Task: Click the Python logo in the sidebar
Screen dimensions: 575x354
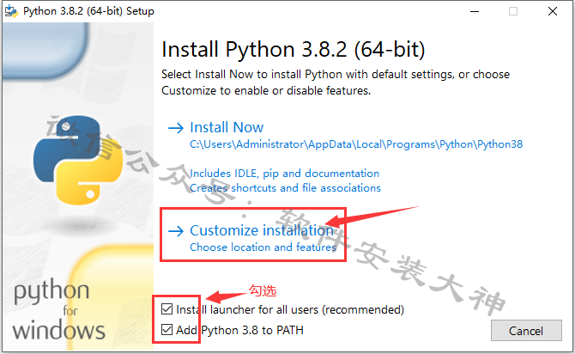Action: (x=78, y=160)
